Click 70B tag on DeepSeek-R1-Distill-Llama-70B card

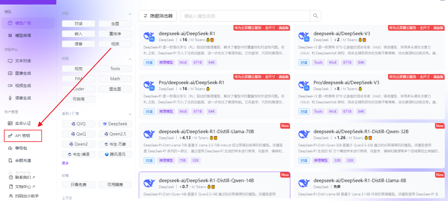click(x=183, y=160)
